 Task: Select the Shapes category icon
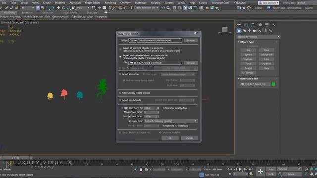(244, 31)
